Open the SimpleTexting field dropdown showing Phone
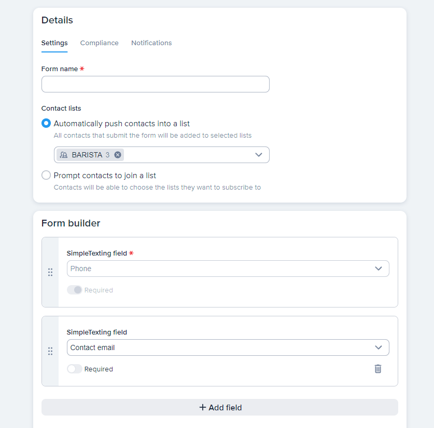The height and width of the screenshot is (428, 434). [x=228, y=269]
